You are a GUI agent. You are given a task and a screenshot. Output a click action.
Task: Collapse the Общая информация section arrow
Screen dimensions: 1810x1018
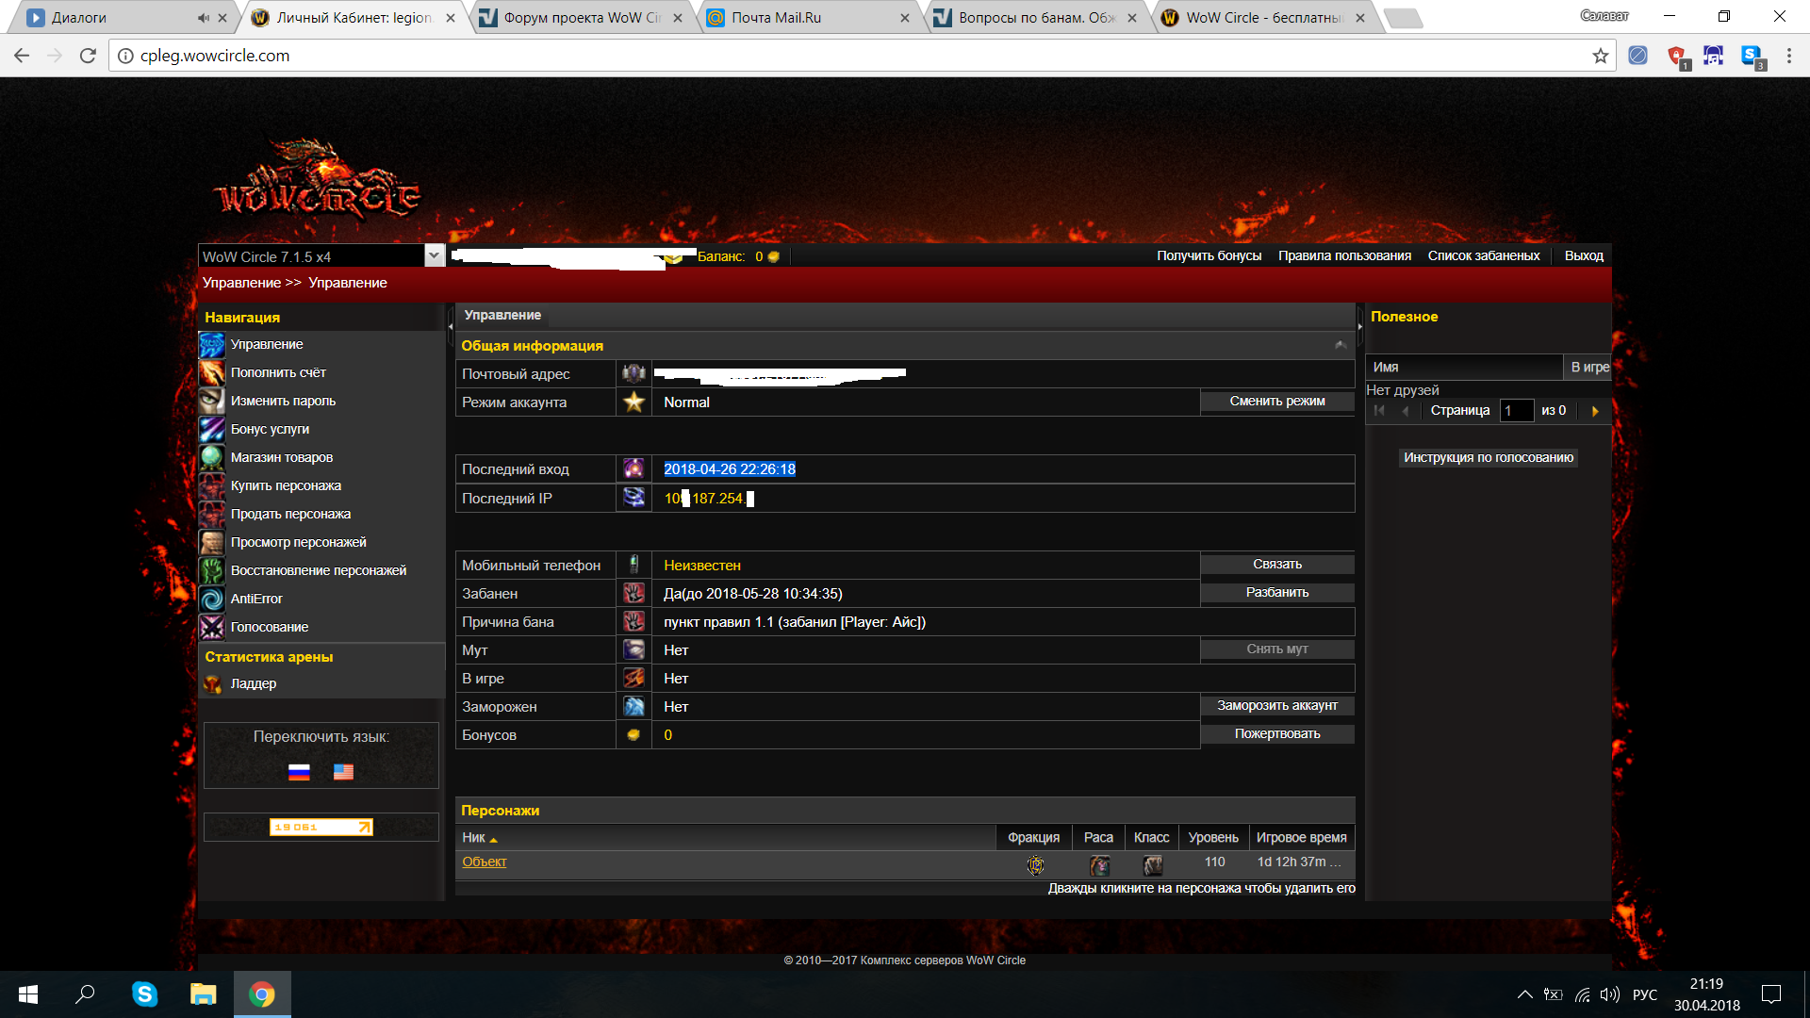point(1340,346)
